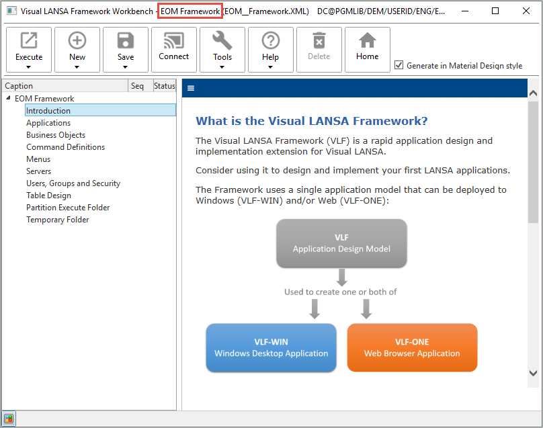
Task: Click the Status column header
Action: [165, 86]
